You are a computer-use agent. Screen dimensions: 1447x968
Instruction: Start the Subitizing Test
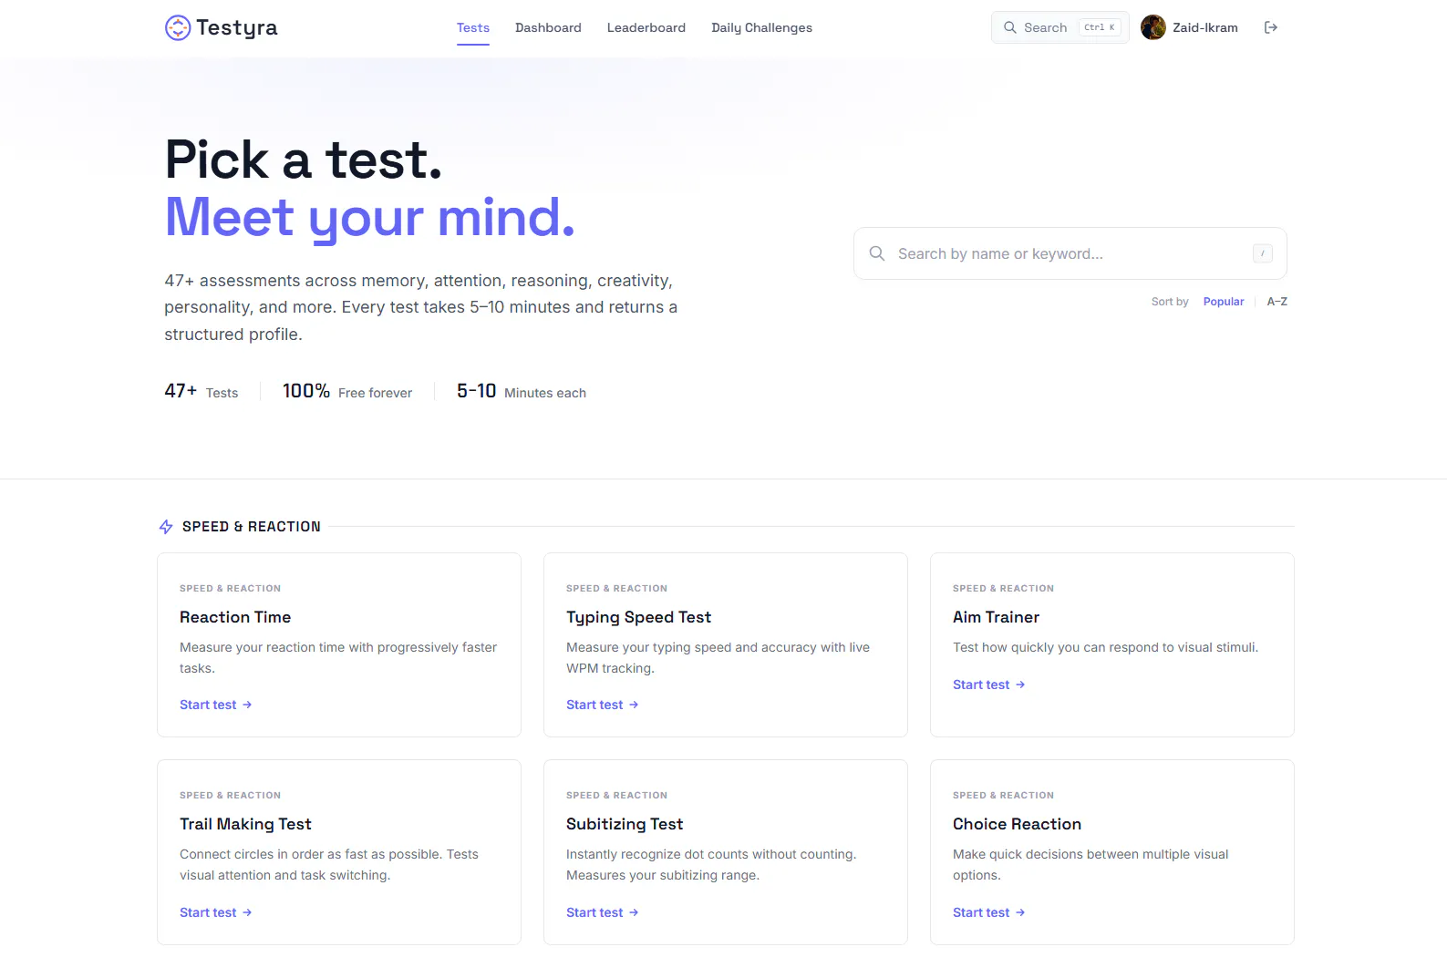pyautogui.click(x=603, y=912)
